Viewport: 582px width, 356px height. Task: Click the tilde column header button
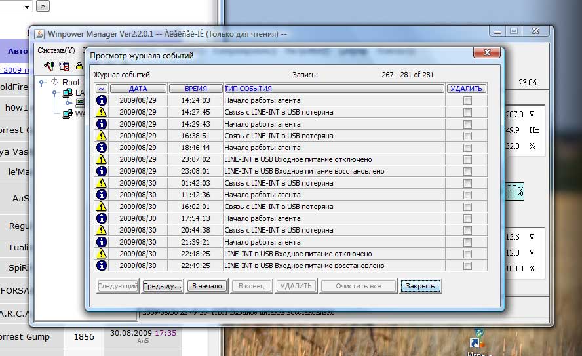coord(102,89)
